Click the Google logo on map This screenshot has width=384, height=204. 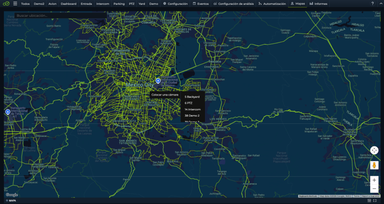point(12,195)
